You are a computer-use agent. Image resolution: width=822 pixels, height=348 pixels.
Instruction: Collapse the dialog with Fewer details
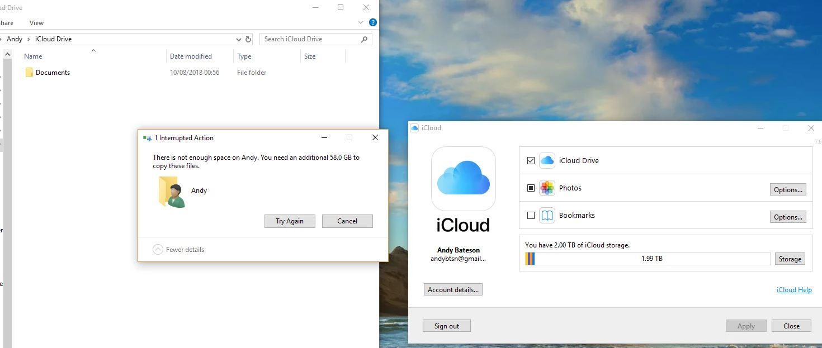click(x=178, y=250)
